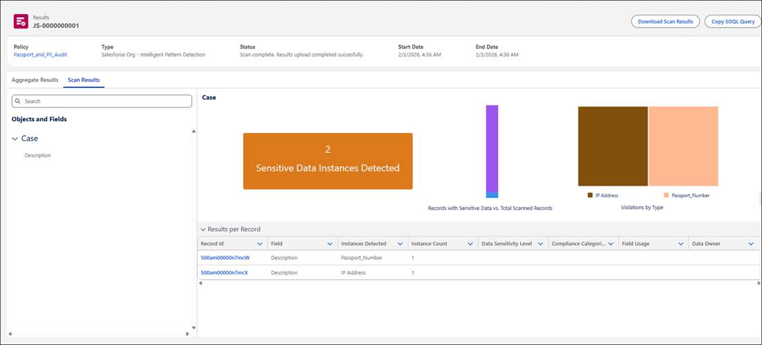762x345 pixels.
Task: Open the Field column dropdown
Action: (330, 244)
